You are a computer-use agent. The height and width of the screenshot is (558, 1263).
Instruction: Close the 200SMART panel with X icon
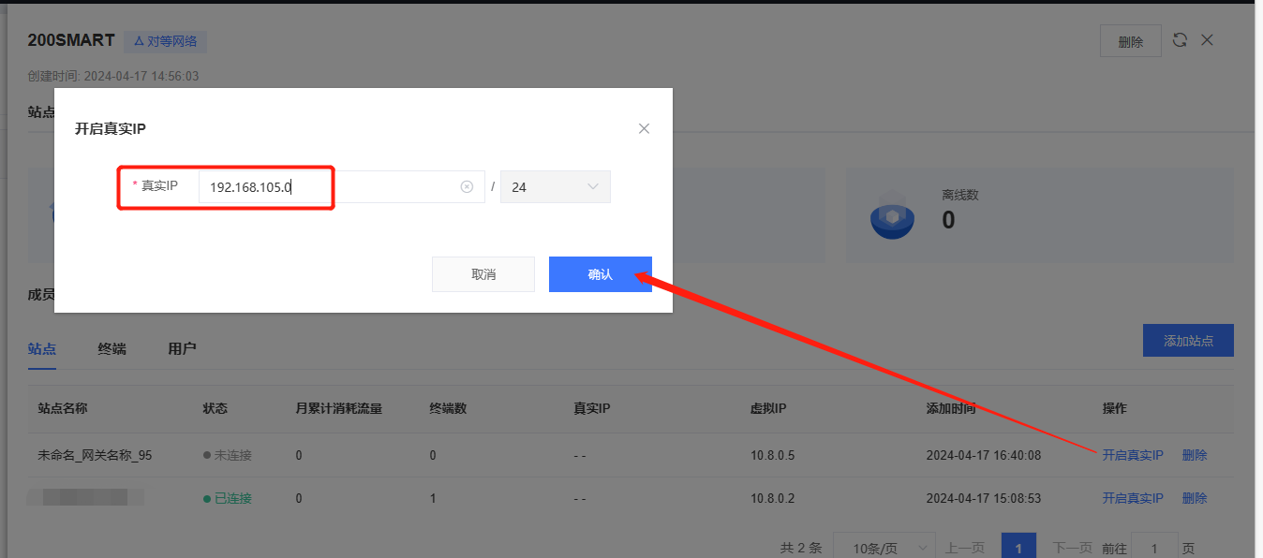1208,40
